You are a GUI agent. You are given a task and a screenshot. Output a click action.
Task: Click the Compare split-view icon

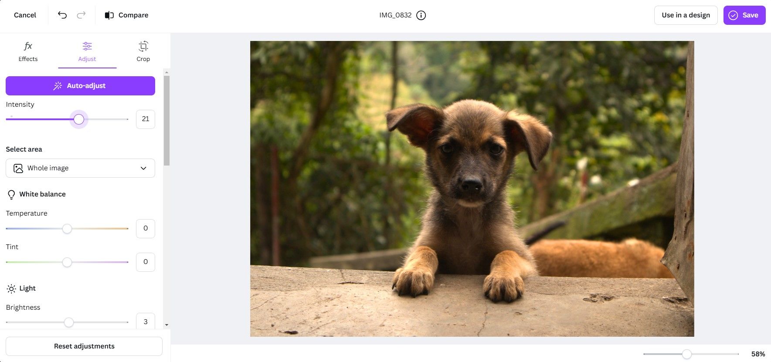pyautogui.click(x=109, y=15)
